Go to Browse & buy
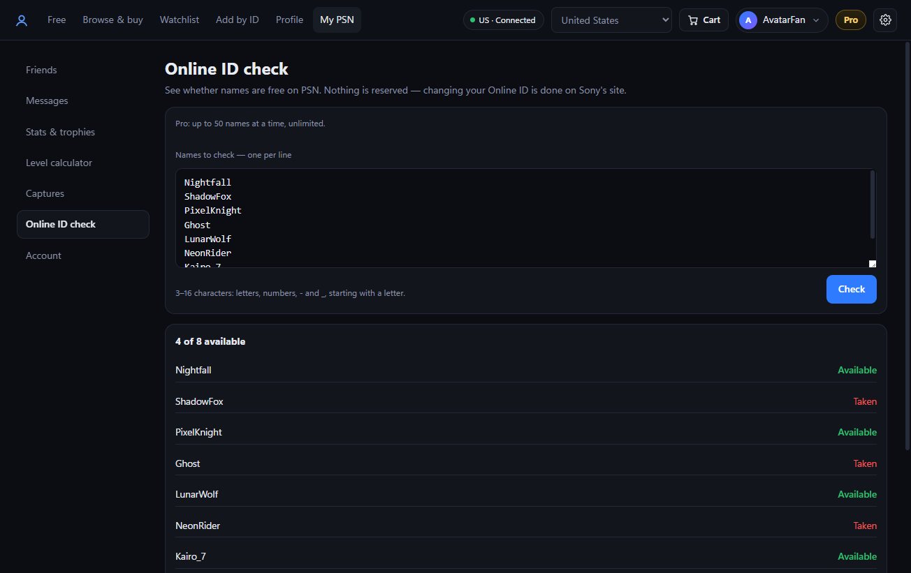This screenshot has width=911, height=573. [112, 20]
